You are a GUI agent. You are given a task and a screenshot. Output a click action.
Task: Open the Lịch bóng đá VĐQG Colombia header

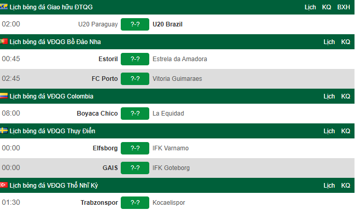[51, 96]
